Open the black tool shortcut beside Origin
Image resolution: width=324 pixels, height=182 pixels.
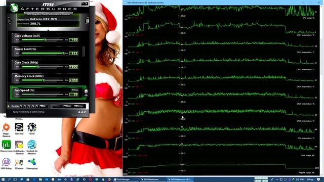tap(19, 128)
